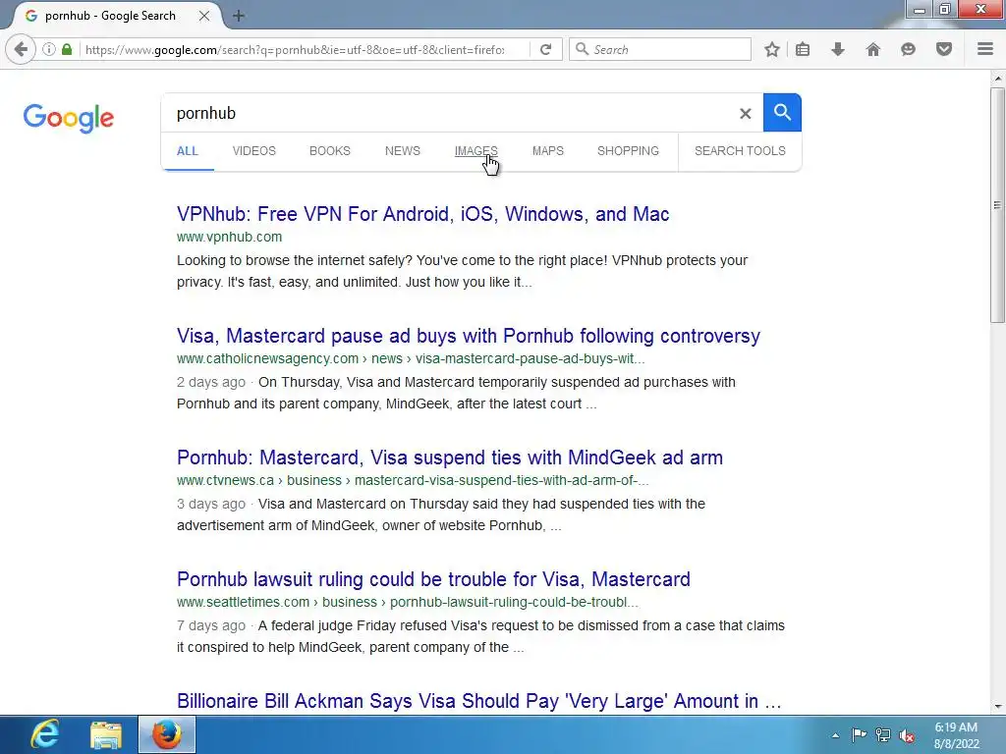Switch to the NEWS tab
1006x754 pixels.
[402, 151]
